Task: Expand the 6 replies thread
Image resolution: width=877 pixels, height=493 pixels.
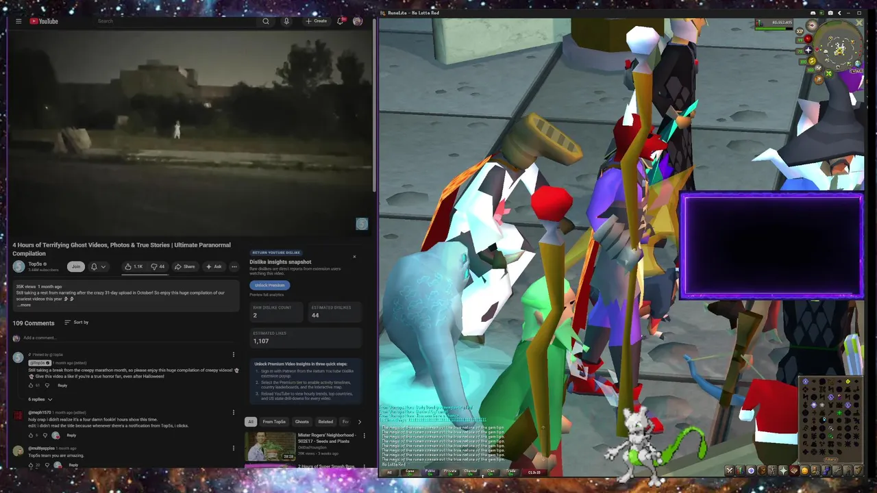Action: (40, 399)
